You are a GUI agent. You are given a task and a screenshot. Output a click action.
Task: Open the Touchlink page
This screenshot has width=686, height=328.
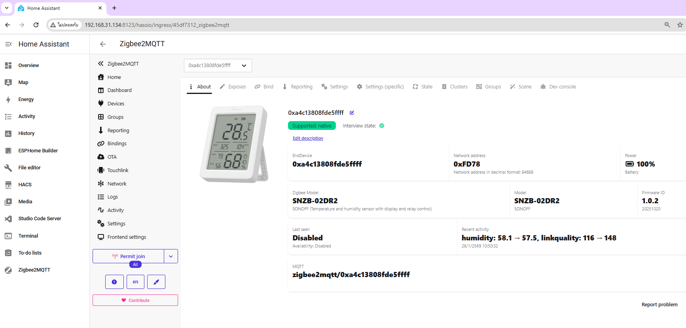[x=117, y=170]
